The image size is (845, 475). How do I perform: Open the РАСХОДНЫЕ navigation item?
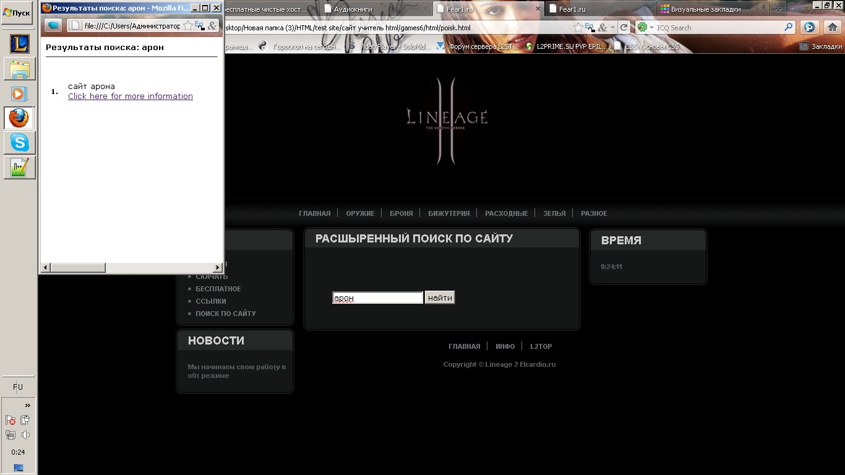pyautogui.click(x=507, y=213)
